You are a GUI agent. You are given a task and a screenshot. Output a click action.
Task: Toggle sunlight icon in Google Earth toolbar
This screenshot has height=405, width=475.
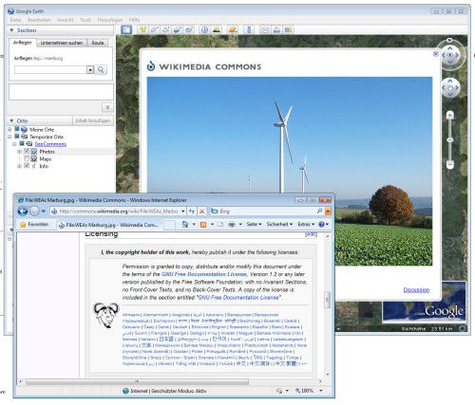[x=217, y=29]
